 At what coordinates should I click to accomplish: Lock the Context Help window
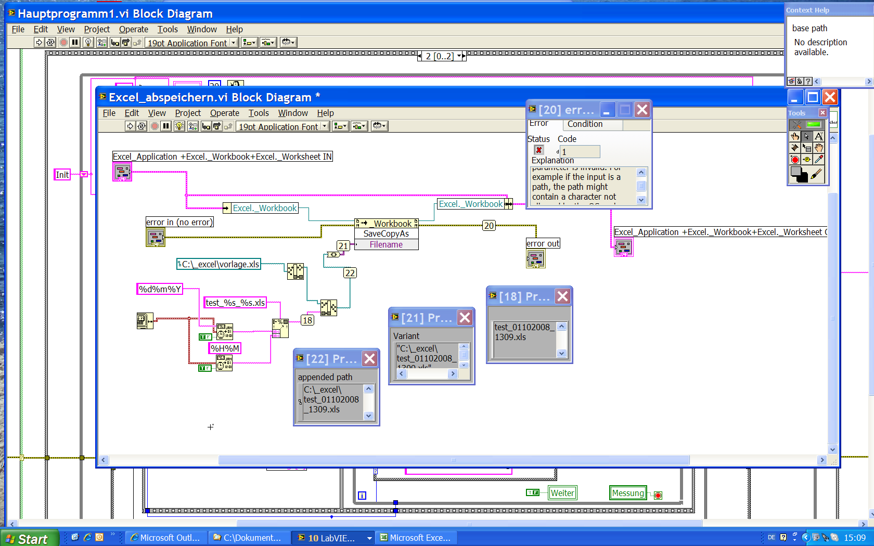pos(800,82)
